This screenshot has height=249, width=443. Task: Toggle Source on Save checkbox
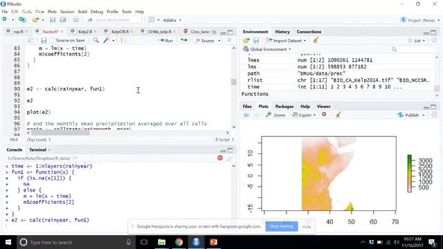(x=53, y=40)
